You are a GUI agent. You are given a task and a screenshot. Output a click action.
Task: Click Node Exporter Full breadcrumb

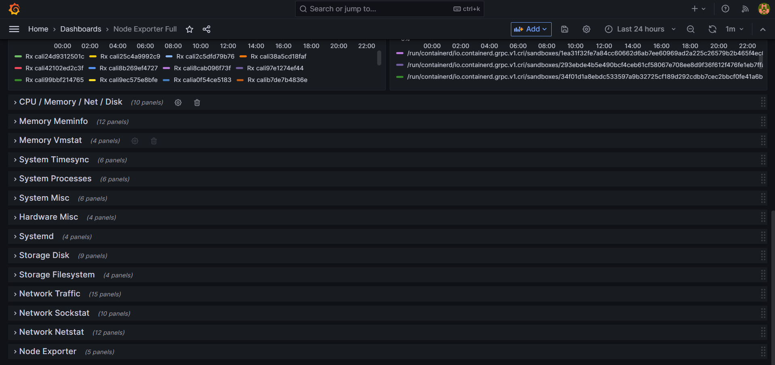tap(145, 29)
